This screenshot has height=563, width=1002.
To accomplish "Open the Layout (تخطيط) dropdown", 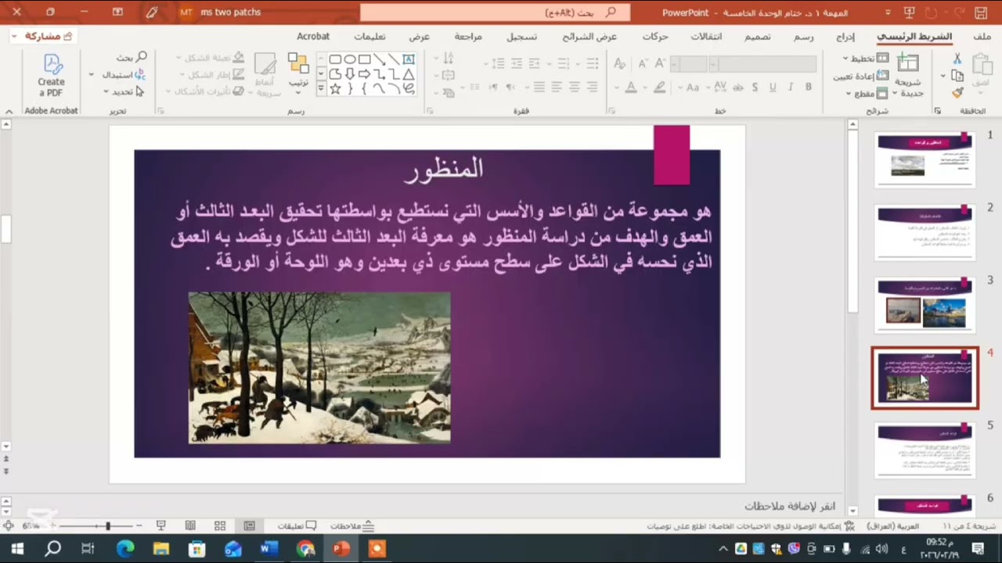I will tap(865, 59).
